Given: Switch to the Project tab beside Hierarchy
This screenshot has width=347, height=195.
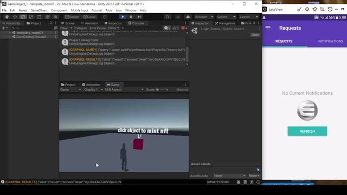Looking at the screenshot, I should point(34,23).
